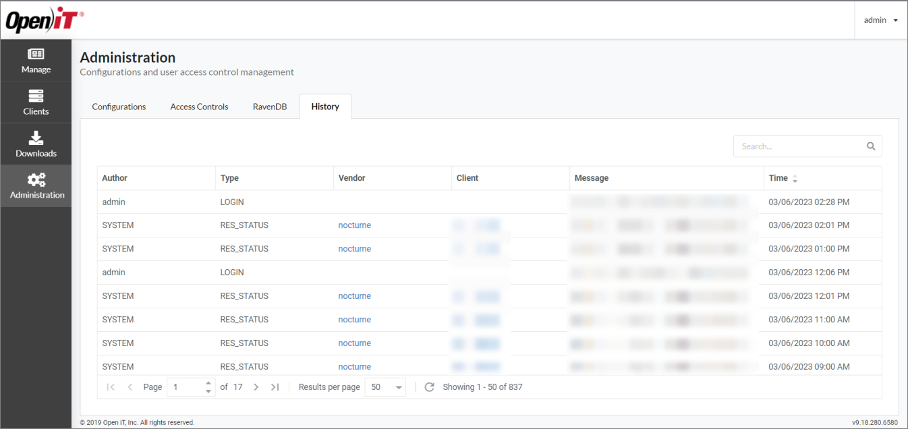Jump to the first page of results
The width and height of the screenshot is (908, 429).
(111, 387)
